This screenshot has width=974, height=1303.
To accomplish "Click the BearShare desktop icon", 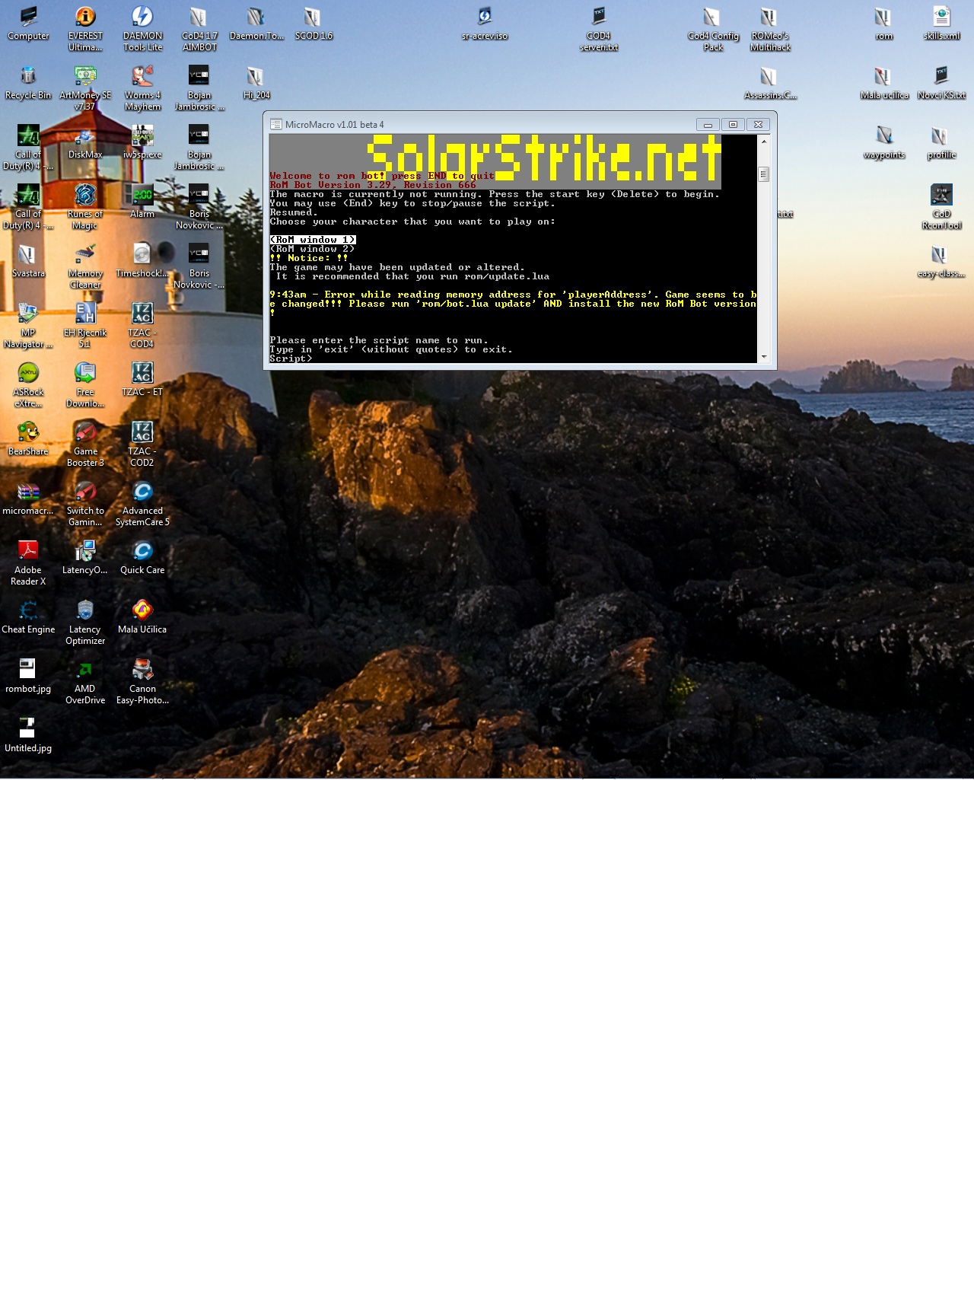I will pyautogui.click(x=28, y=432).
